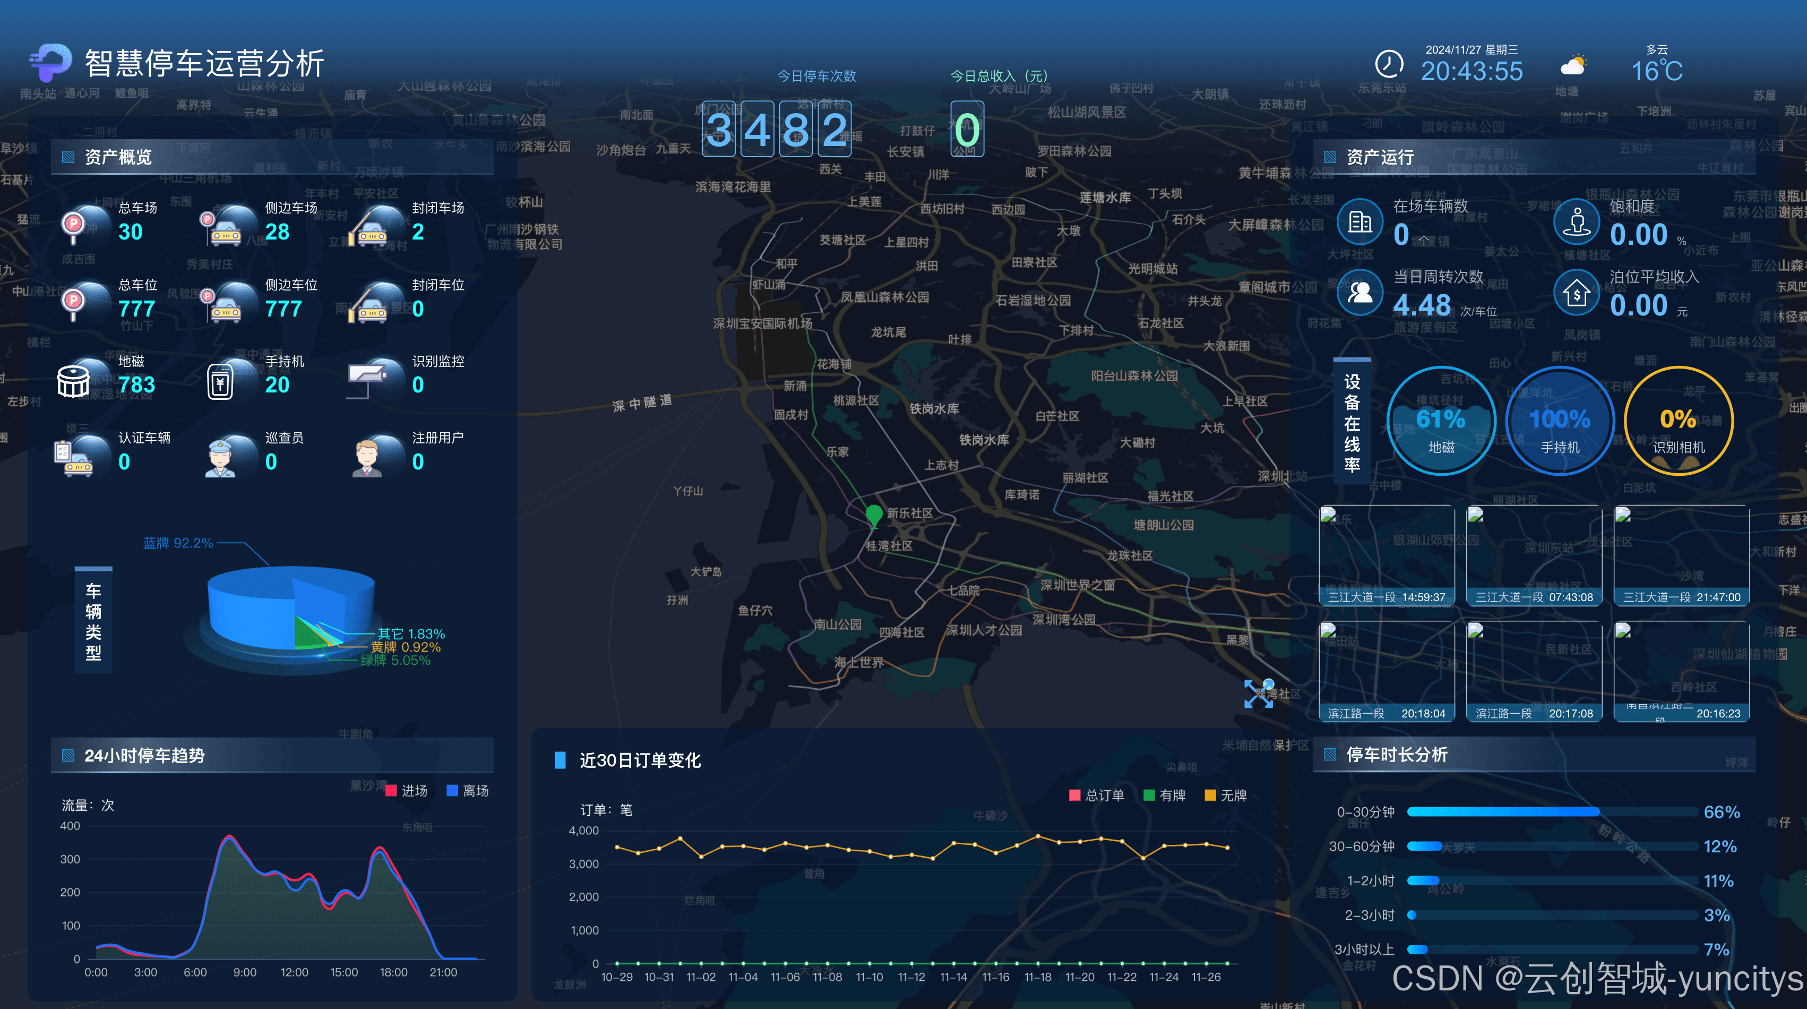Click the 4.48 turnover value

[1422, 305]
